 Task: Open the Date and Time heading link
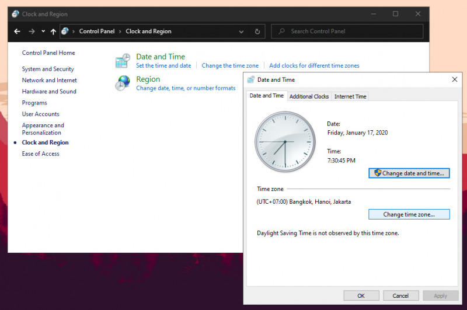coord(161,57)
